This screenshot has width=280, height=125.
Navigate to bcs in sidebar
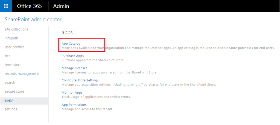point(7,56)
